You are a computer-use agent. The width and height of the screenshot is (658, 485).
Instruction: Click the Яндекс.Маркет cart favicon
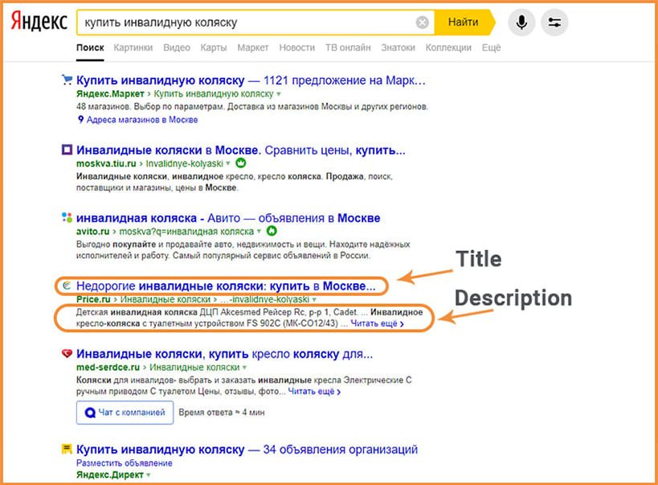pos(67,79)
